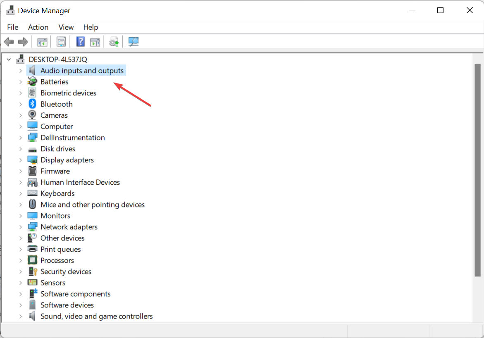Click the Back arrow toolbar button
Image resolution: width=484 pixels, height=338 pixels.
[x=9, y=42]
